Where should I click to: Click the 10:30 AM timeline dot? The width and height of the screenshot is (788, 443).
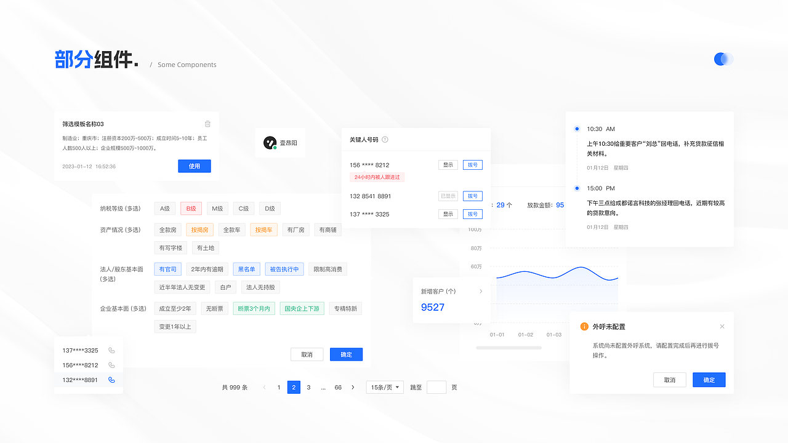point(577,129)
